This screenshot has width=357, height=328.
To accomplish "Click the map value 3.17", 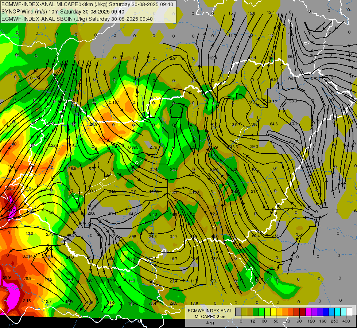I will click(x=174, y=237).
